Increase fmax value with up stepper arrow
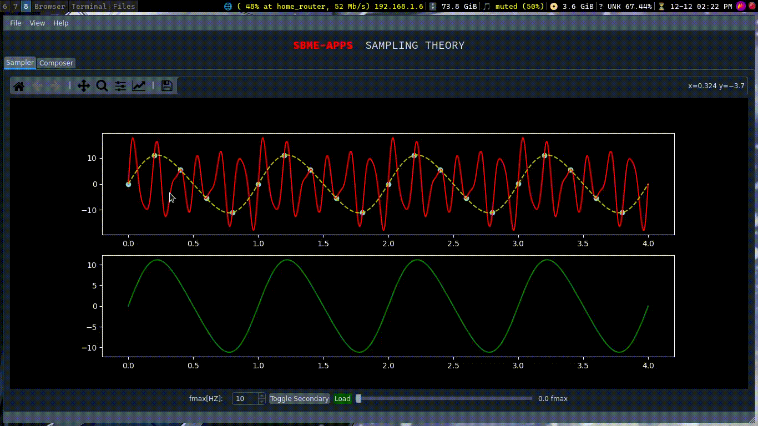Screen dimensions: 758x426 [262, 395]
